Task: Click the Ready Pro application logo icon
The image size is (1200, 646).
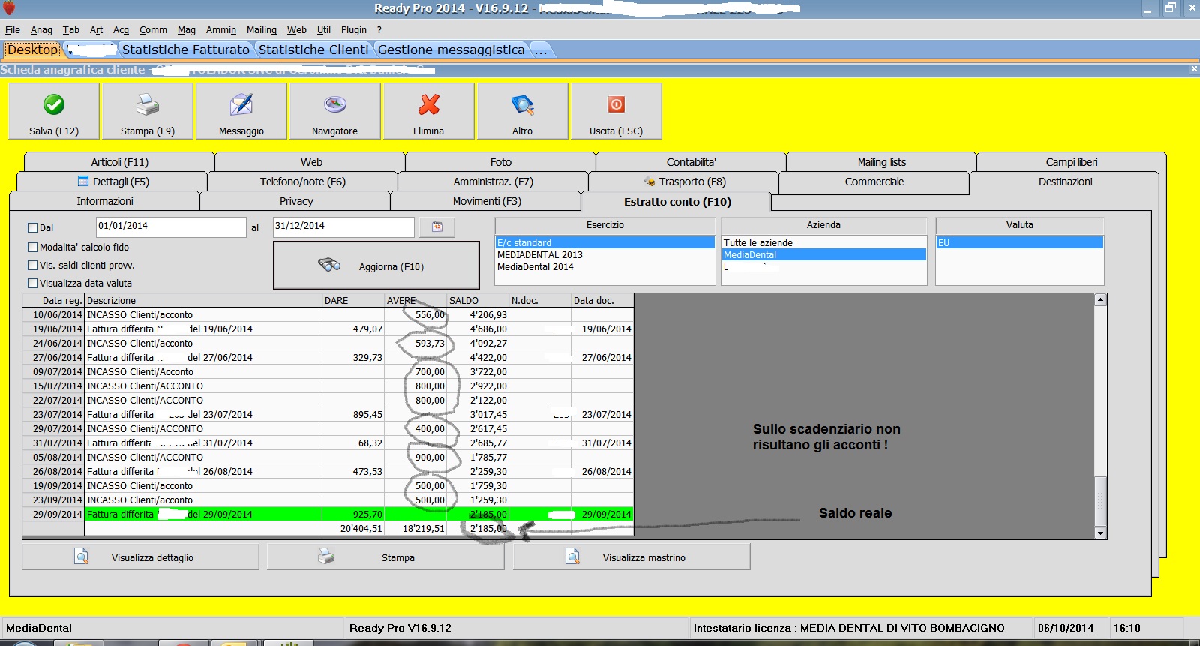Action: [9, 8]
